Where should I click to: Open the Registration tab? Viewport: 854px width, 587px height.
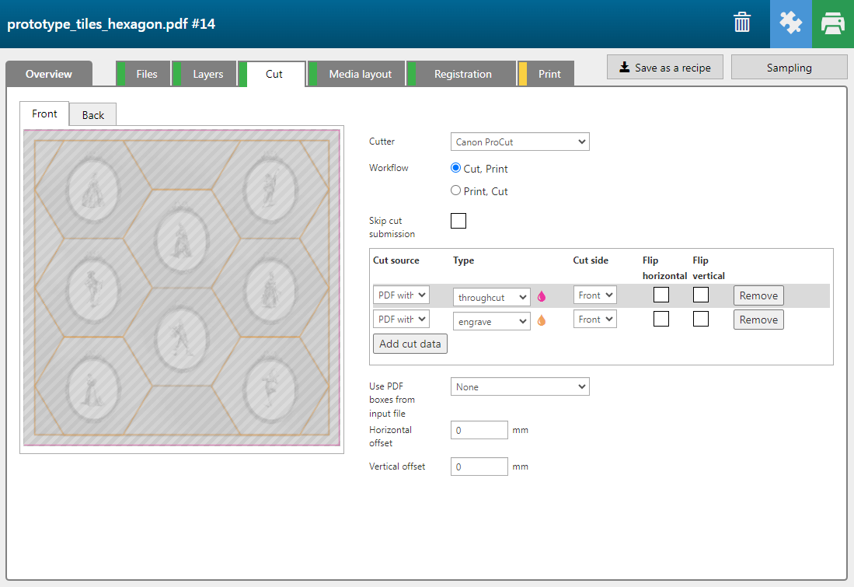coord(462,75)
